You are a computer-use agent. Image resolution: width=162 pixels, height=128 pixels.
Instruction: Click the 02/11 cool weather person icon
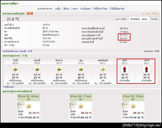pos(125,69)
